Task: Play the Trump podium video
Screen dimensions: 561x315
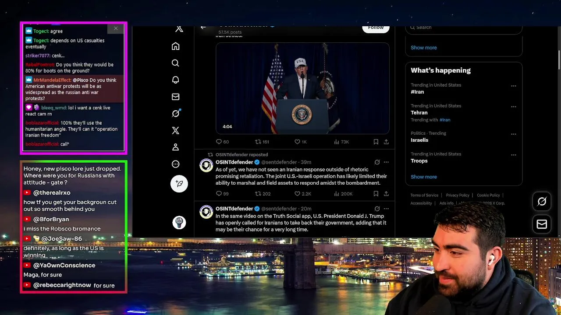Action: [x=302, y=88]
